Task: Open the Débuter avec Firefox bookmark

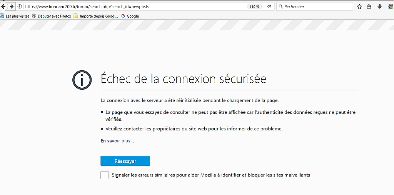Action: click(52, 16)
